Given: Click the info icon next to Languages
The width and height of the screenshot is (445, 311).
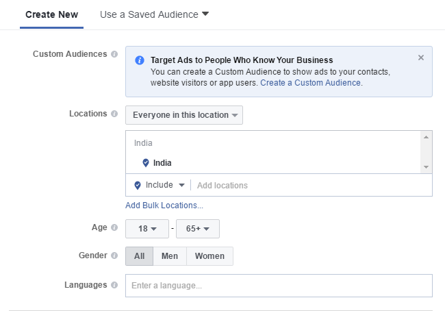Looking at the screenshot, I should pyautogui.click(x=114, y=285).
